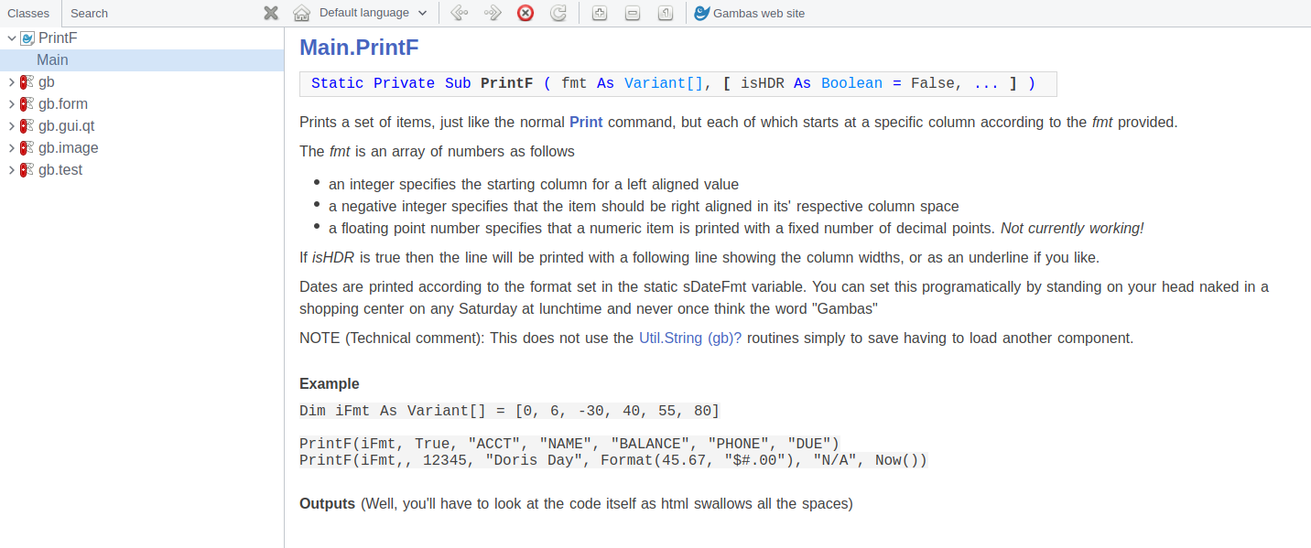The width and height of the screenshot is (1311, 548).
Task: Select Main in the class tree
Action: coord(52,60)
